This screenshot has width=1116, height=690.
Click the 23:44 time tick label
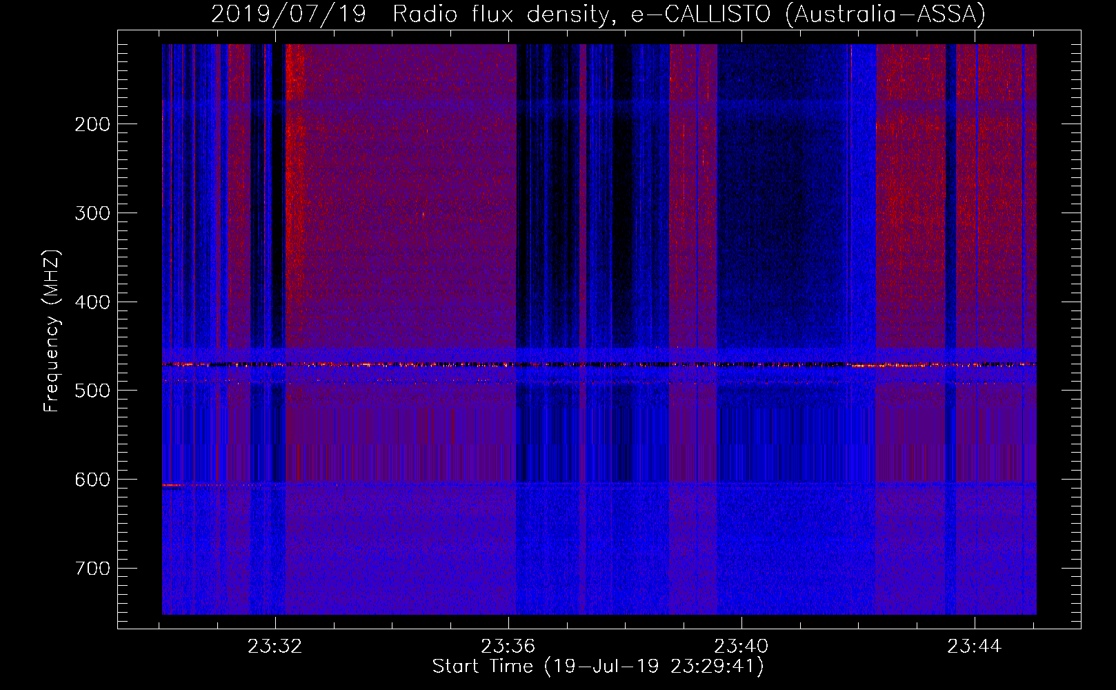tap(974, 647)
